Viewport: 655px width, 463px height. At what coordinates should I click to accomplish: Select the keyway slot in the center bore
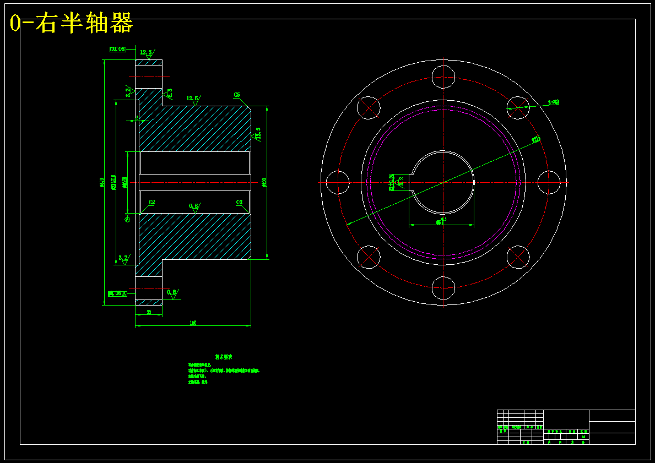[x=411, y=182]
